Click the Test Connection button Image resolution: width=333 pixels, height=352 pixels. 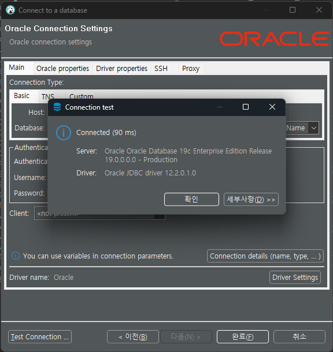tap(40, 337)
